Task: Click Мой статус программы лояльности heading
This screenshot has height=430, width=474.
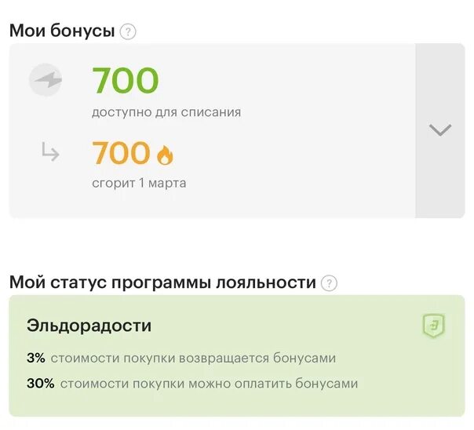Action: coord(162,282)
